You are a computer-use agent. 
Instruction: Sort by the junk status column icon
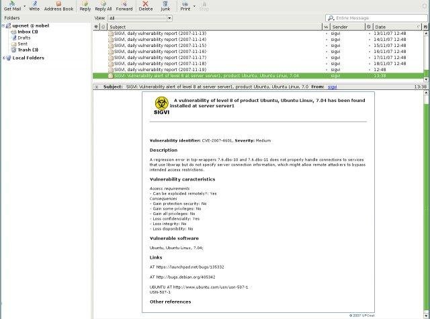[x=369, y=27]
